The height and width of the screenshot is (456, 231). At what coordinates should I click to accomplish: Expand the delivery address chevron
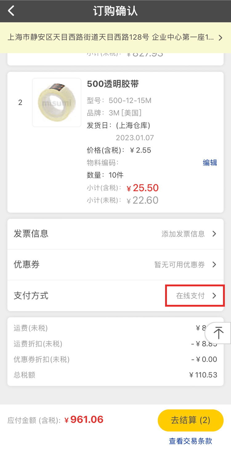click(220, 38)
